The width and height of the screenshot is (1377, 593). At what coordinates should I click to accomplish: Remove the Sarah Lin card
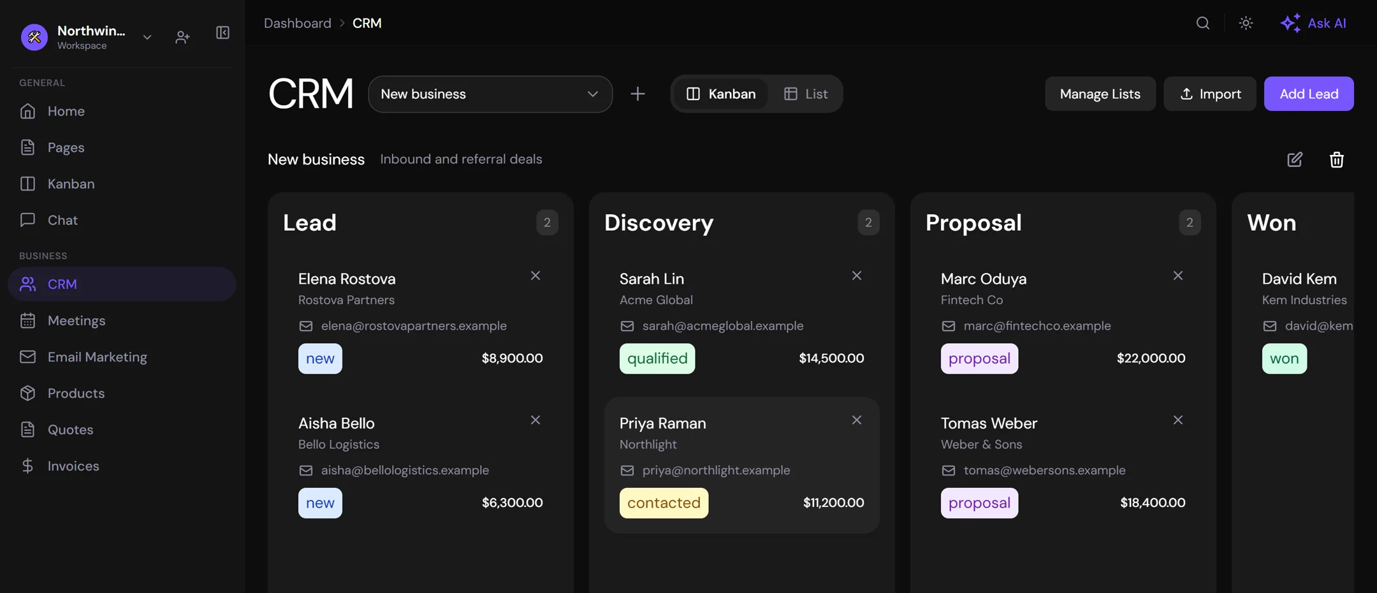click(857, 275)
